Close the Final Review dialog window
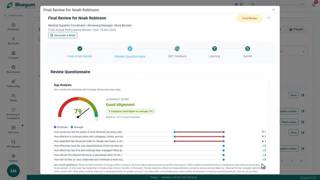 (x=273, y=10)
